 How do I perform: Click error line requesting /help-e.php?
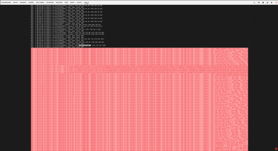(x=140, y=88)
